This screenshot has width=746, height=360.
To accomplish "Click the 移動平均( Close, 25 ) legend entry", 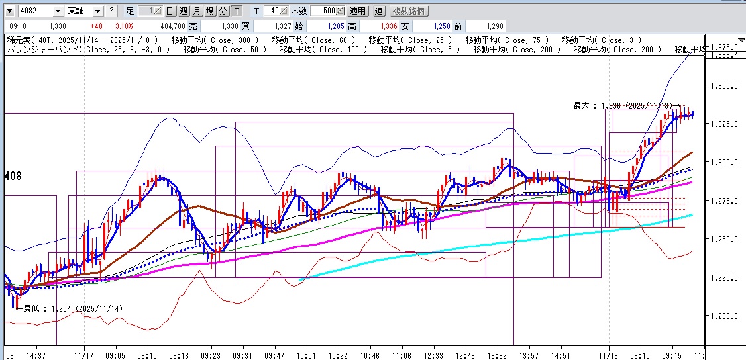I will click(410, 40).
